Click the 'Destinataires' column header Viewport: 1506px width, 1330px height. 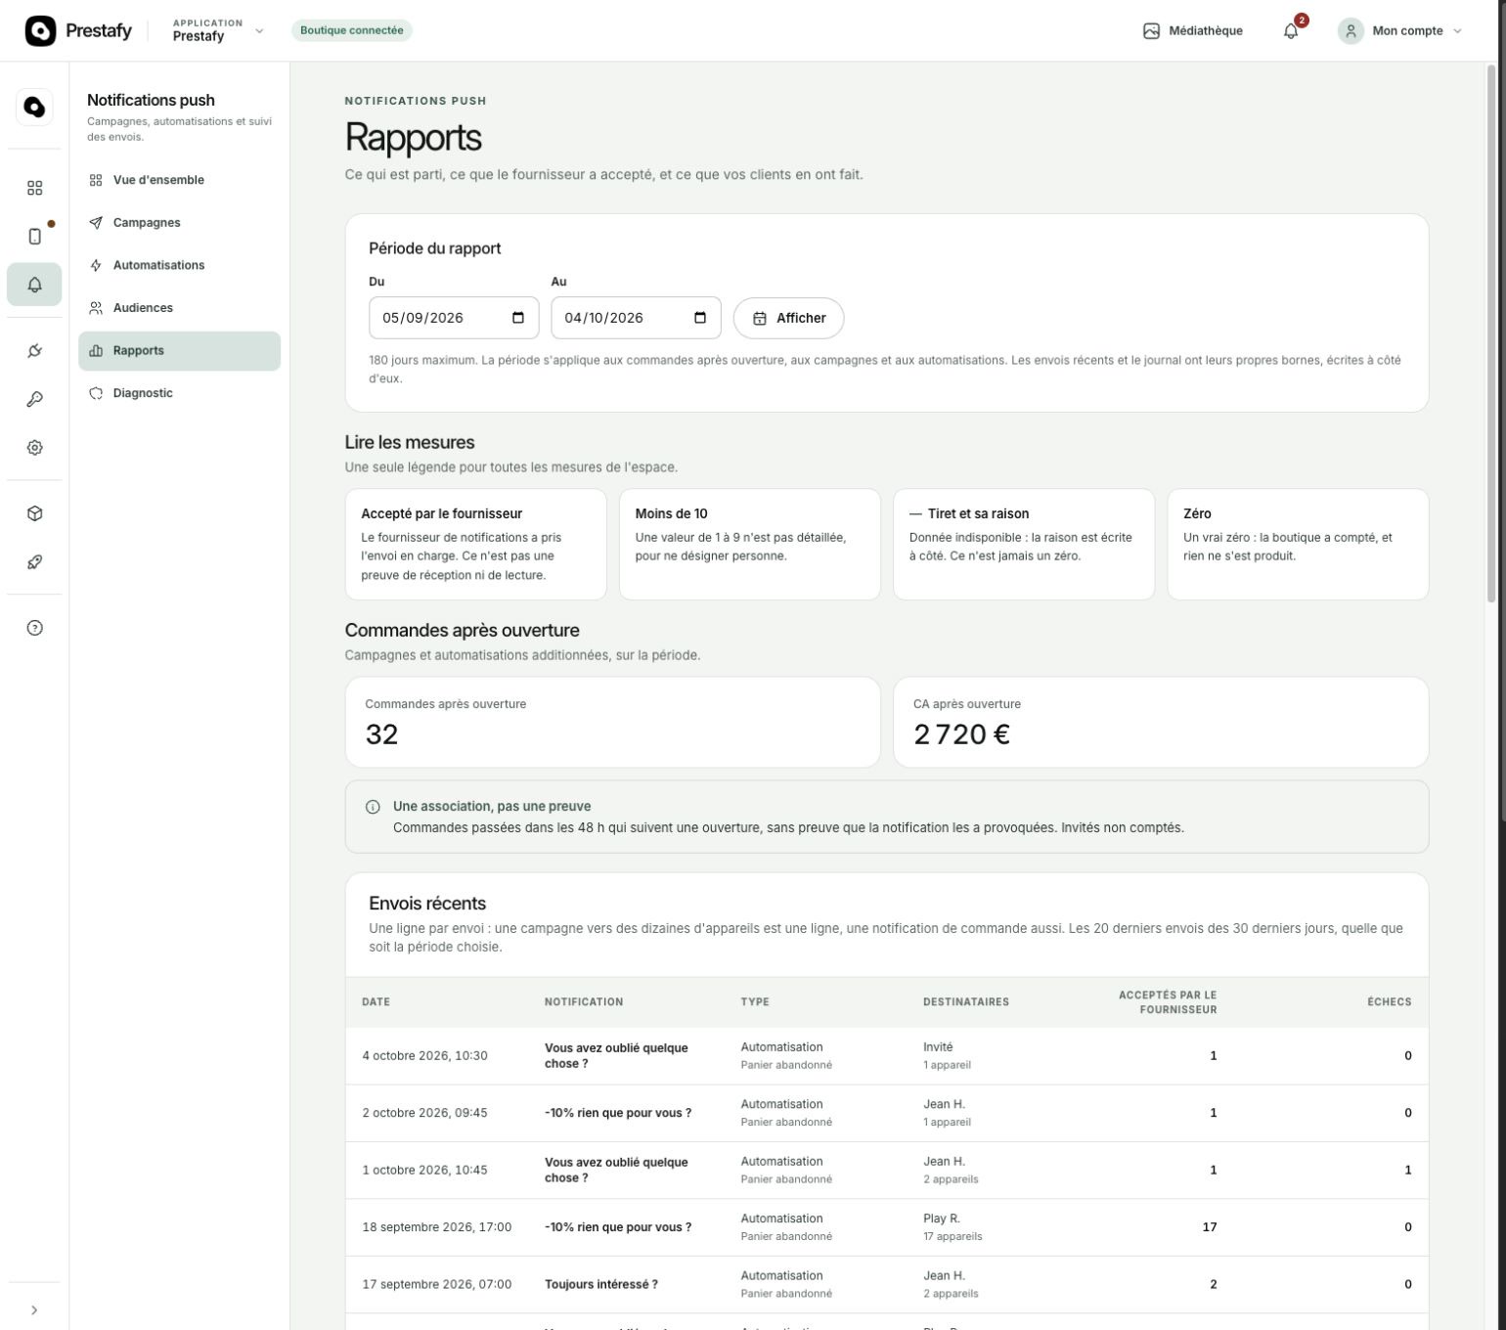966,1002
